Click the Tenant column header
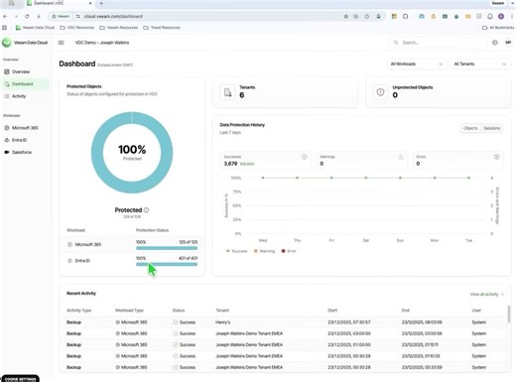Screen dimensions: 516x382 click(222, 311)
